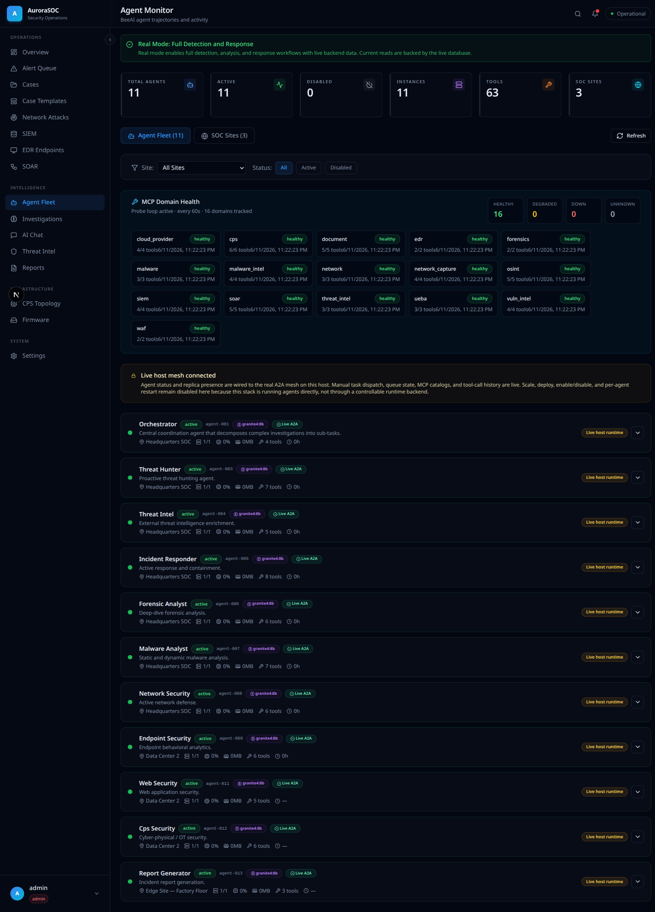Open the Case Templates page
The height and width of the screenshot is (912, 655).
[x=55, y=101]
